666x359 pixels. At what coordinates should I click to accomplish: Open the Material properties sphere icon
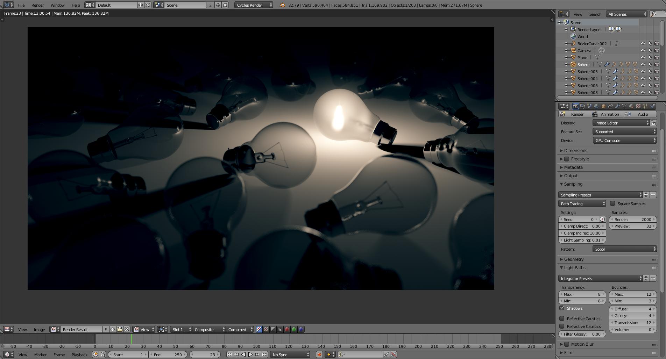[631, 106]
